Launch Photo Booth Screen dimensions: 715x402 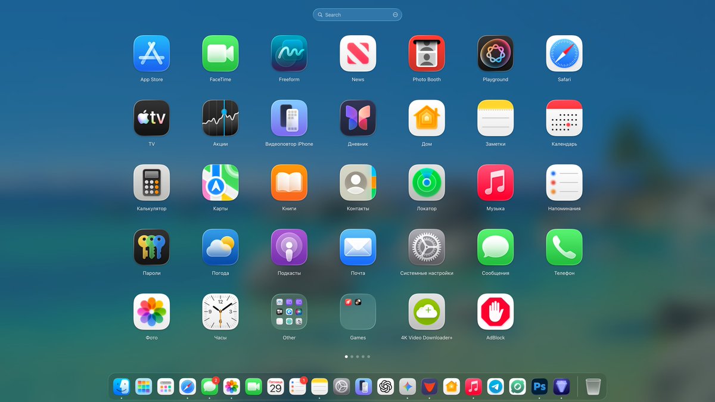427,54
